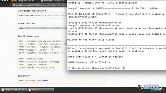The image size is (166, 93).
Task: Click the 'XAMPP instructions' heading
Action: tap(28, 36)
